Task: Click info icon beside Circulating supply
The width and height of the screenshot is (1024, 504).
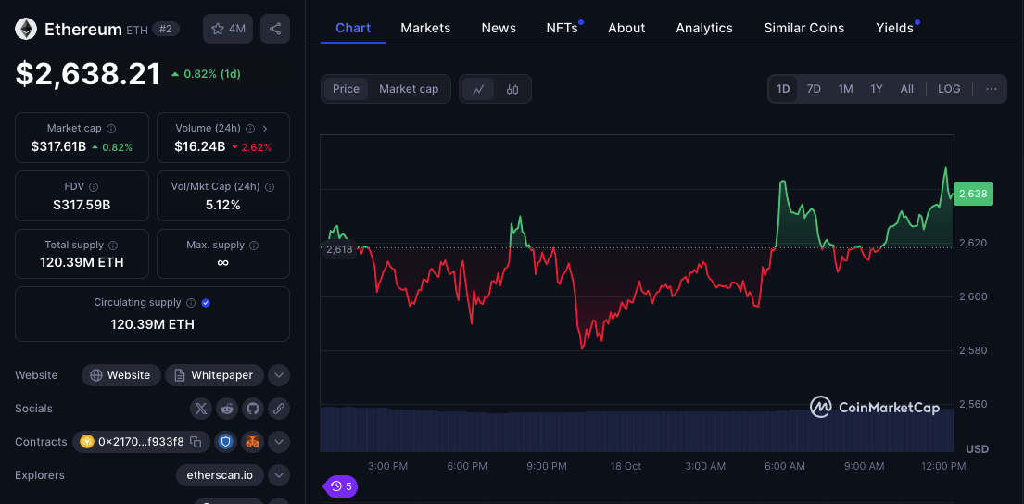Action: coord(191,303)
